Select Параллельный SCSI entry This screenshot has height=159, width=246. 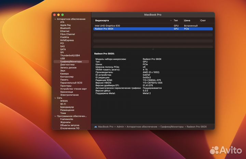click(x=71, y=83)
